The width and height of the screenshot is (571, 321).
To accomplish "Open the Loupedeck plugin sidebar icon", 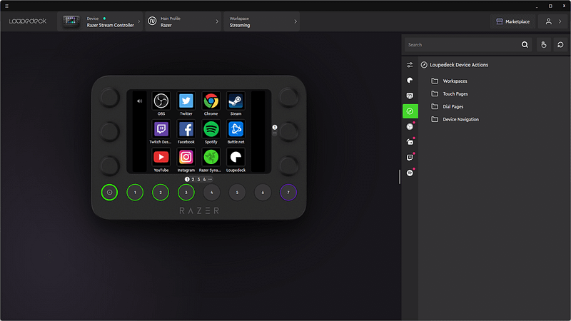I will [x=410, y=80].
